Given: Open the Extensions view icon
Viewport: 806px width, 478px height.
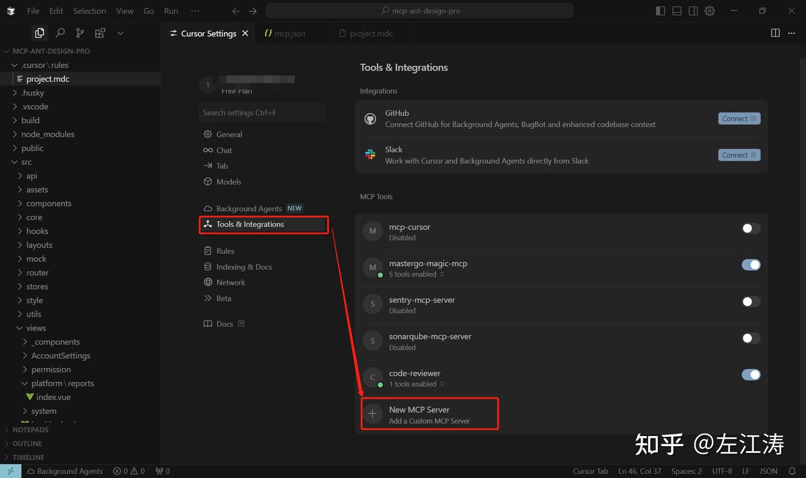Looking at the screenshot, I should click(x=100, y=33).
